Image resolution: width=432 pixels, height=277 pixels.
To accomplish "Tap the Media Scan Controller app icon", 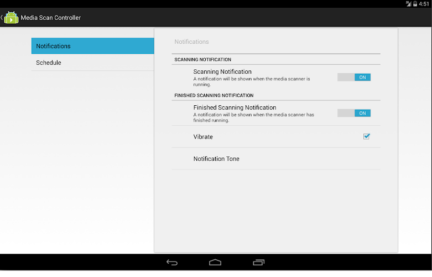I will 11,18.
